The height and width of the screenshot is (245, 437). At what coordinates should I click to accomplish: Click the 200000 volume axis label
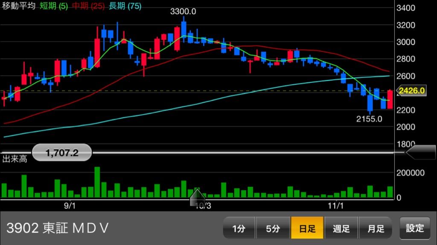pyautogui.click(x=411, y=173)
